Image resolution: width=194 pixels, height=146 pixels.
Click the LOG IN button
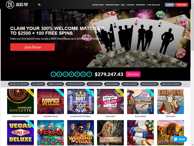(x=170, y=5)
